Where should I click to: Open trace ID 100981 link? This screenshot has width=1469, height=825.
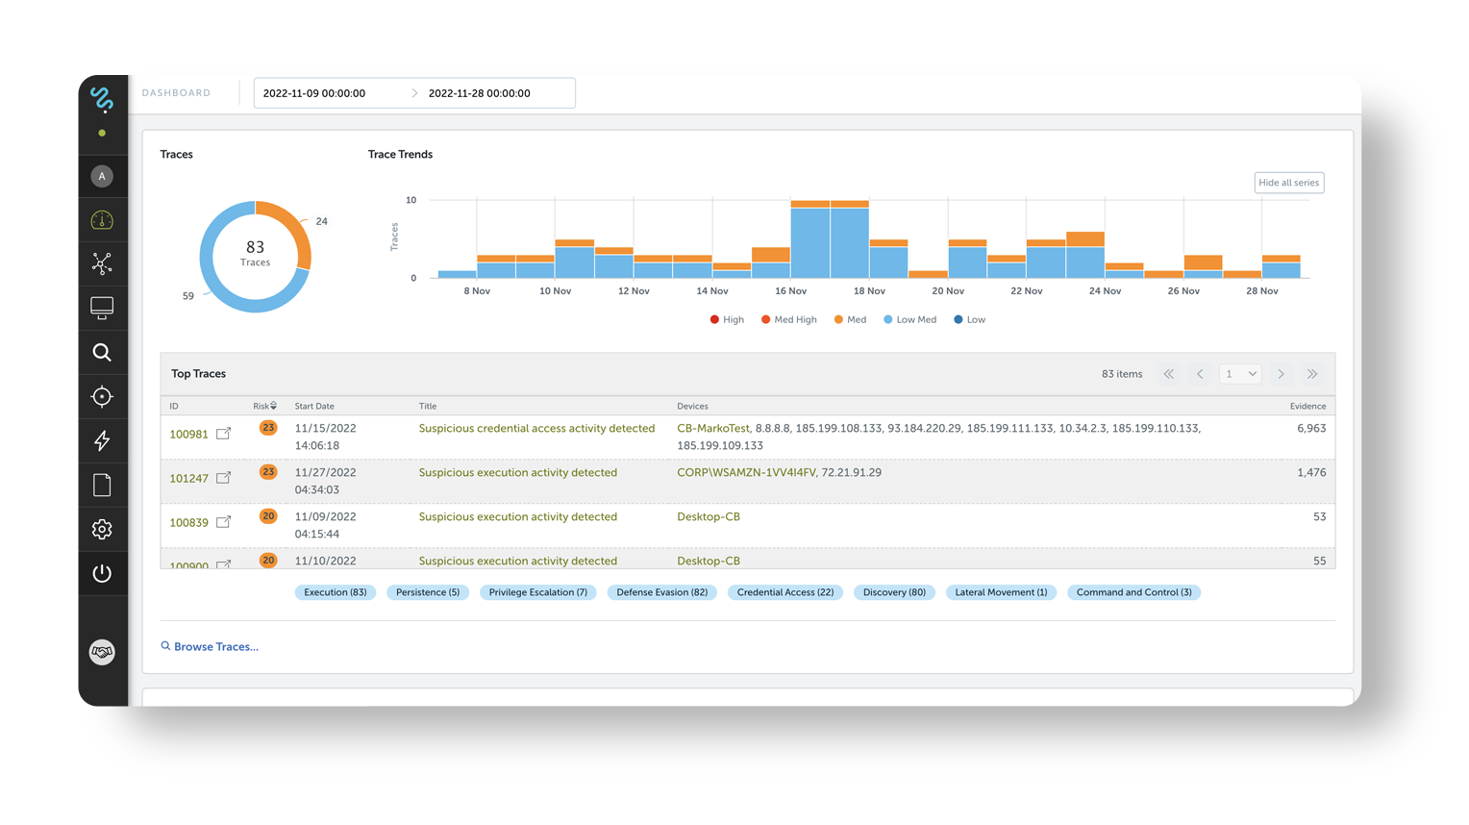pos(188,435)
